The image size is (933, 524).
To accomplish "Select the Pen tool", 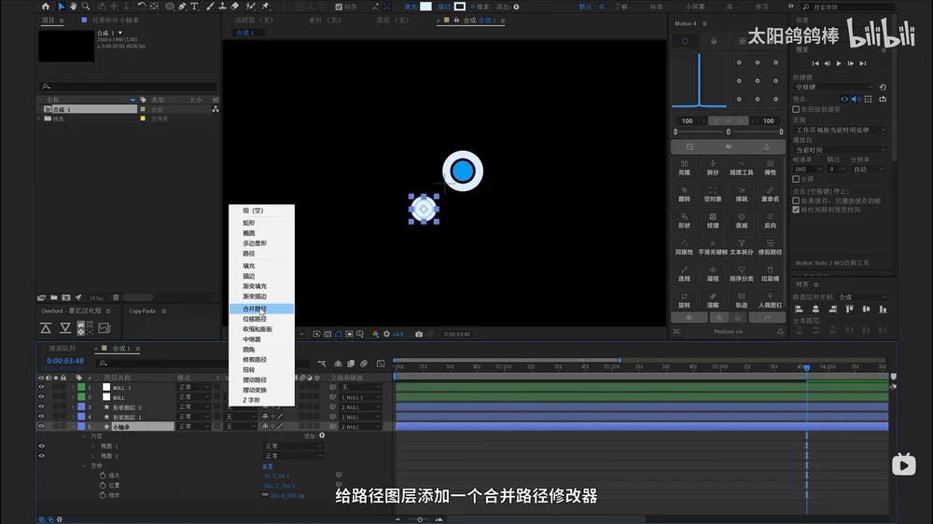I will [182, 7].
